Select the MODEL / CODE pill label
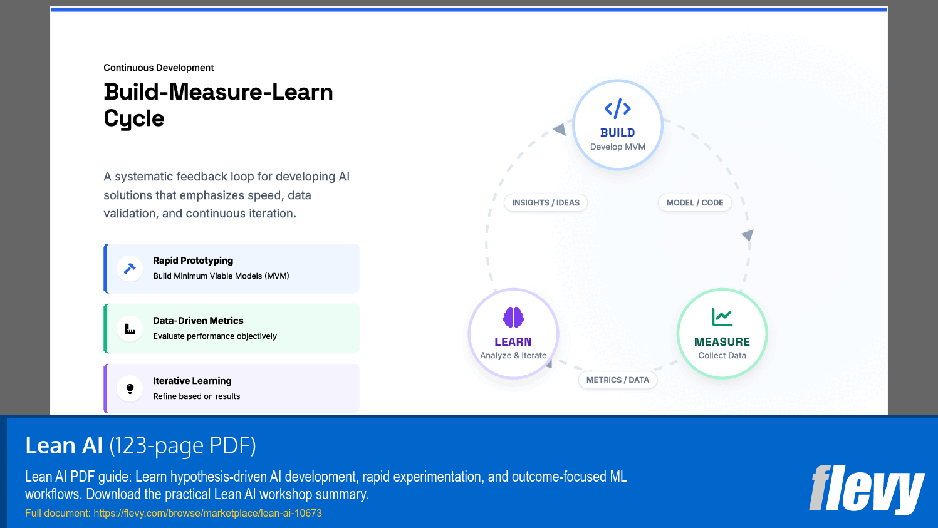The width and height of the screenshot is (938, 528). 694,202
